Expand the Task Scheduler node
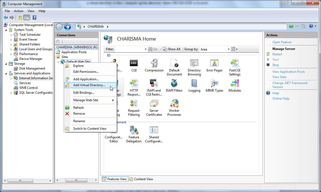Viewport: 321px width, 192px height. 11,35
